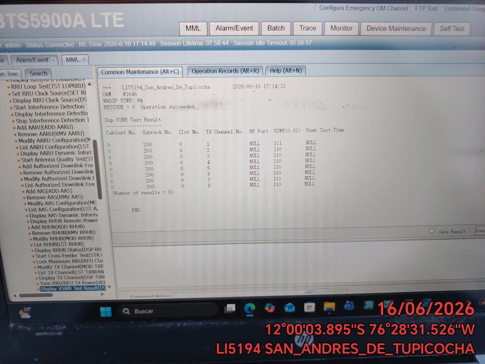485x364 pixels.
Task: Open the Device Maintenance tab
Action: 396,29
